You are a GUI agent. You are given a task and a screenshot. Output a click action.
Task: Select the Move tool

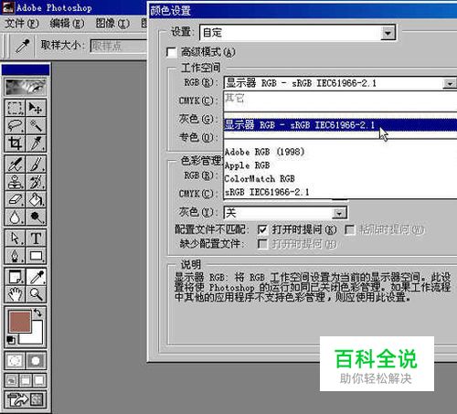36,108
